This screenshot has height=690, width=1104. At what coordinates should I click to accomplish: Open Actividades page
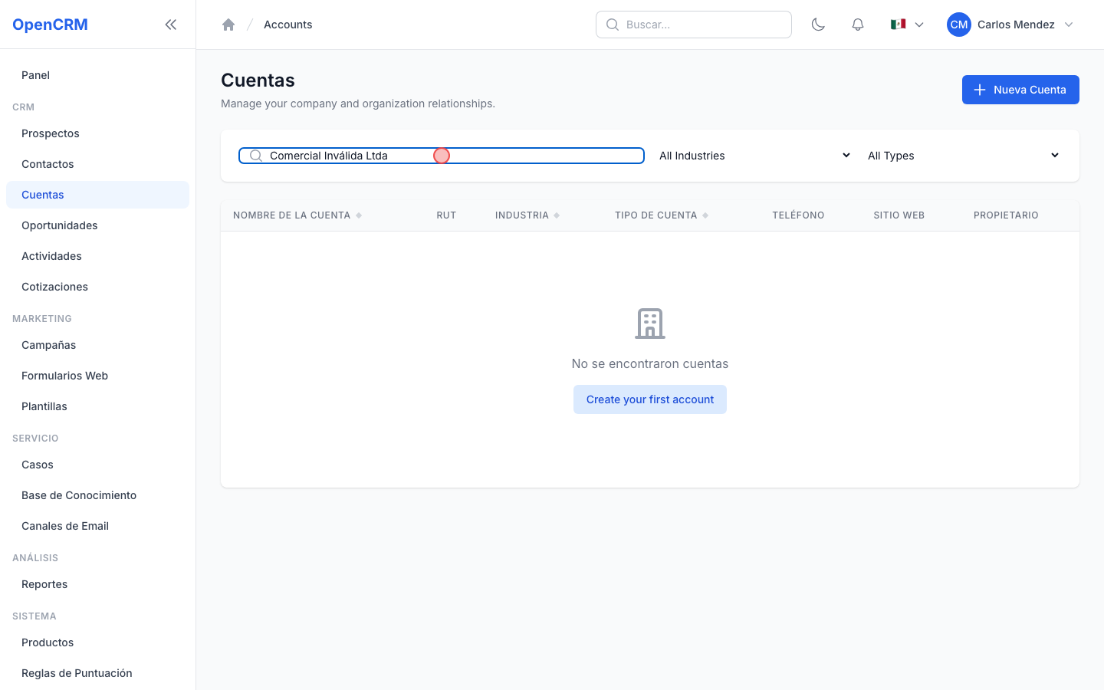[97, 256]
